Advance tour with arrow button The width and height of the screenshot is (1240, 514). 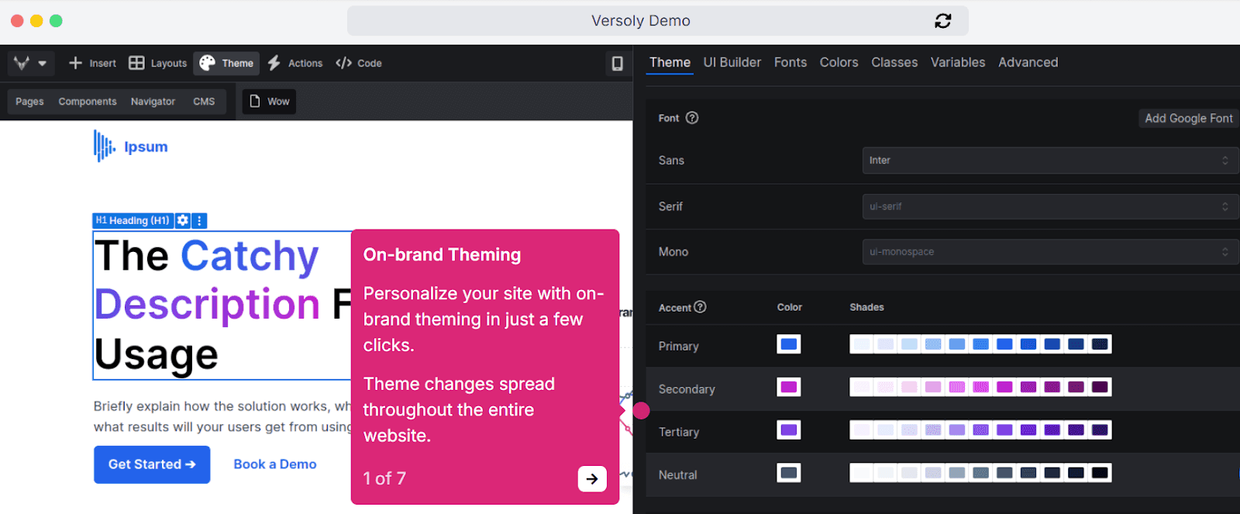(592, 479)
